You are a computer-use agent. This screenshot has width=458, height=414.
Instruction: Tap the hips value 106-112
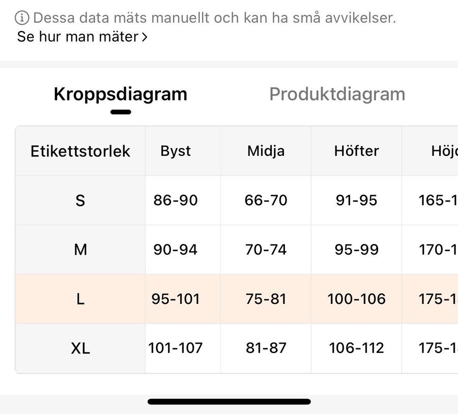click(x=356, y=348)
